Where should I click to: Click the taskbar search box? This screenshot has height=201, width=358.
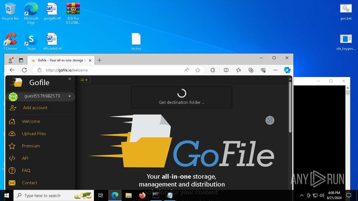54,195
